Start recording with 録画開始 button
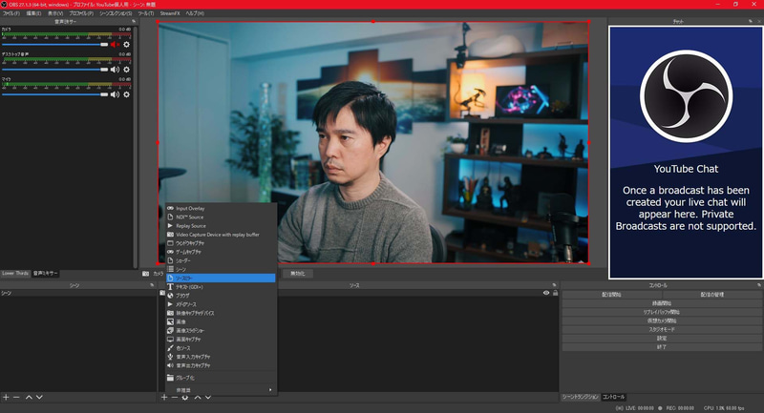Image resolution: width=764 pixels, height=413 pixels. [x=662, y=303]
